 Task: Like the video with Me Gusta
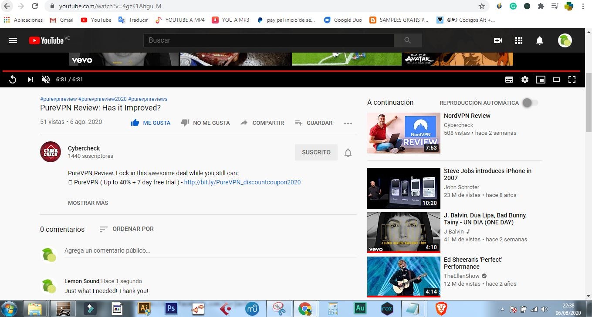click(x=151, y=123)
